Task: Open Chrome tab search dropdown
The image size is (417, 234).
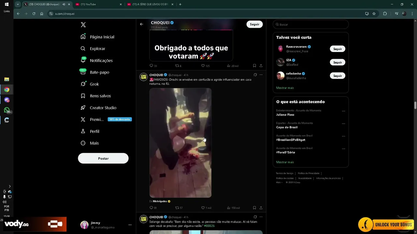Action: [18, 4]
